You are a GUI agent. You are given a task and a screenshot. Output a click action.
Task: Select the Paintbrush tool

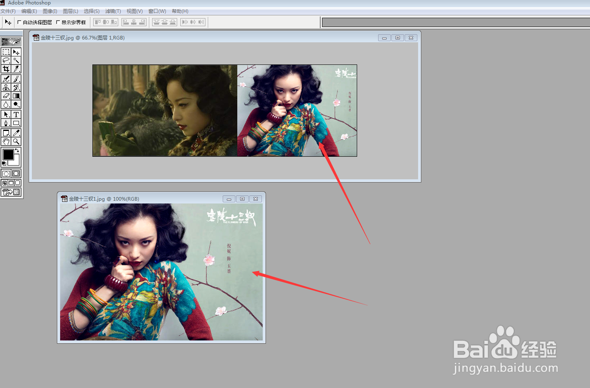(16, 79)
